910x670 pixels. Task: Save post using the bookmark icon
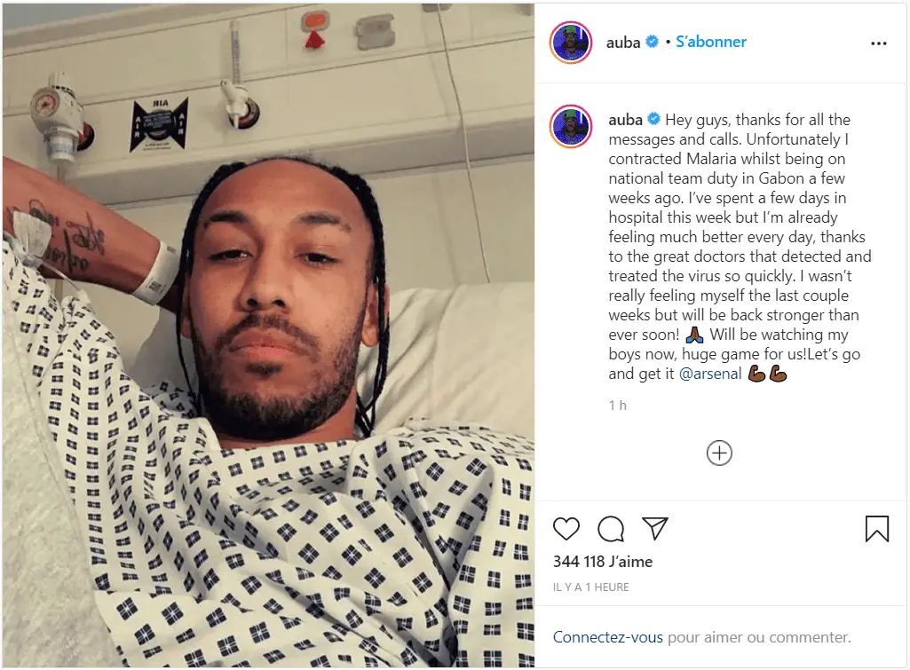(x=877, y=529)
